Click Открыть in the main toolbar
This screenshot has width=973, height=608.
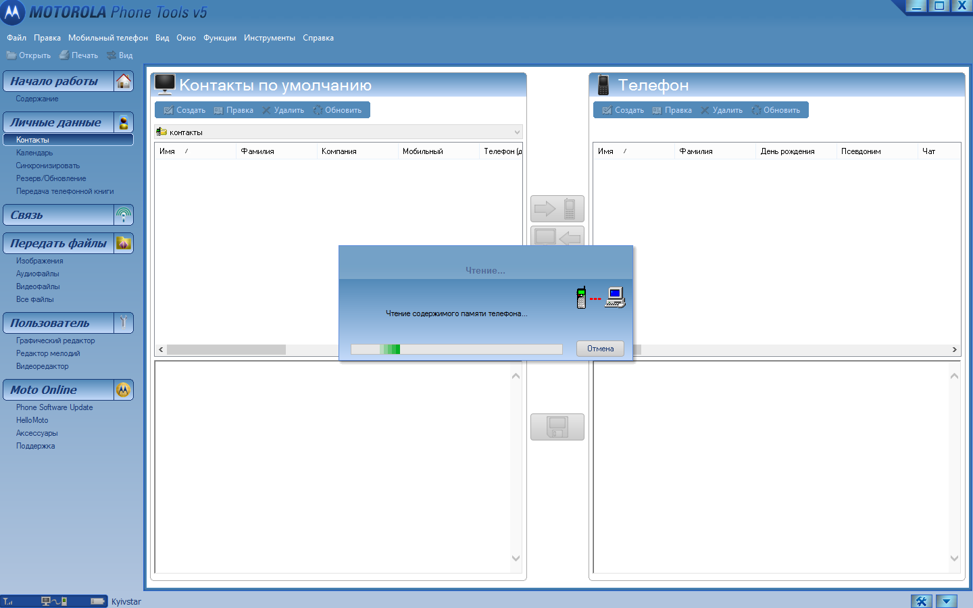tap(28, 55)
